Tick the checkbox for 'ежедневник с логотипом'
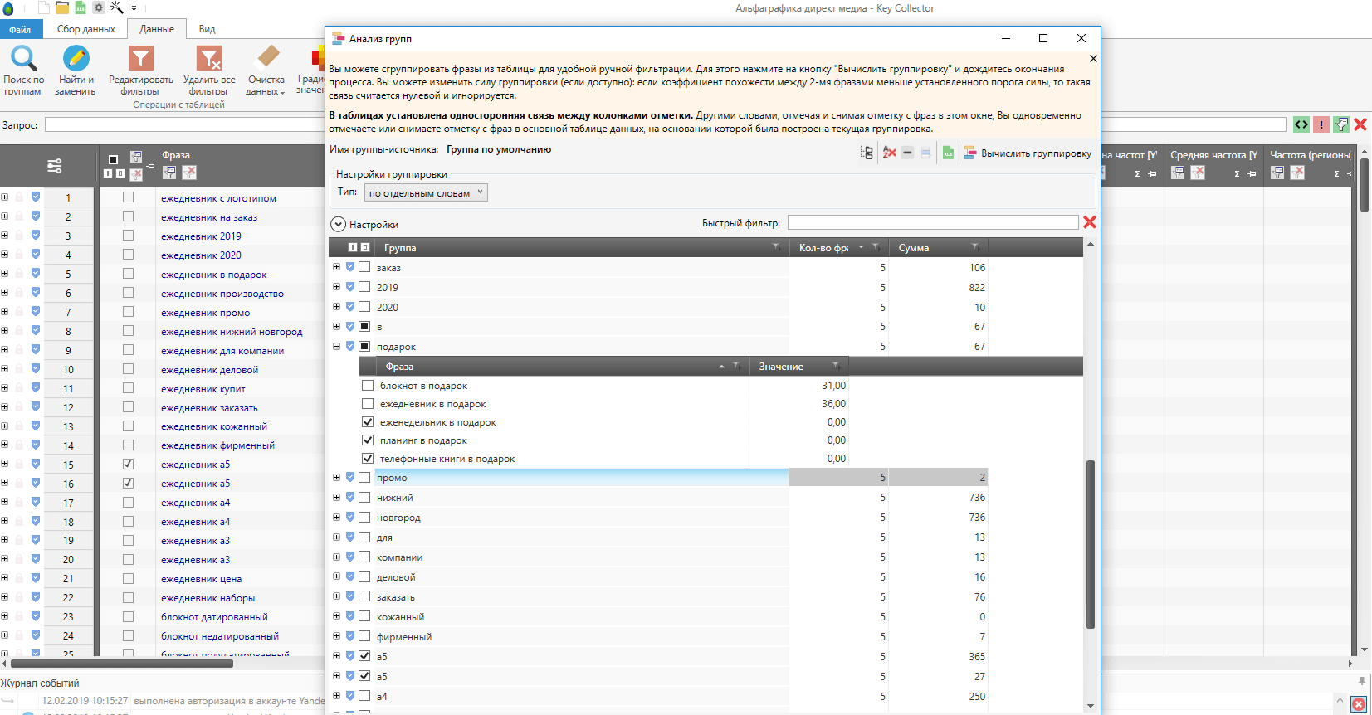The height and width of the screenshot is (715, 1372). pyautogui.click(x=128, y=197)
